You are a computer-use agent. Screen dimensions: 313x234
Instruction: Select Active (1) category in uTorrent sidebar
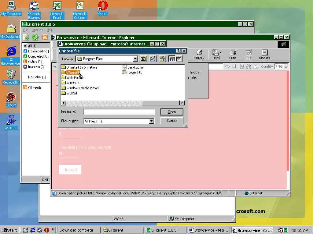pyautogui.click(x=33, y=62)
